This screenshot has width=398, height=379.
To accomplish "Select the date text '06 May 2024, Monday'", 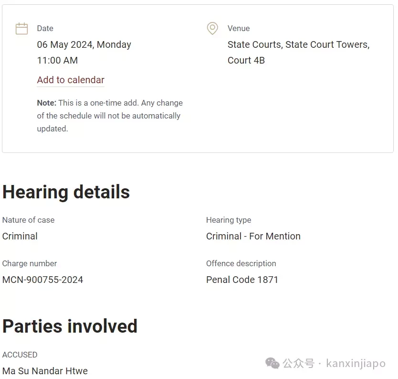I will tap(84, 44).
